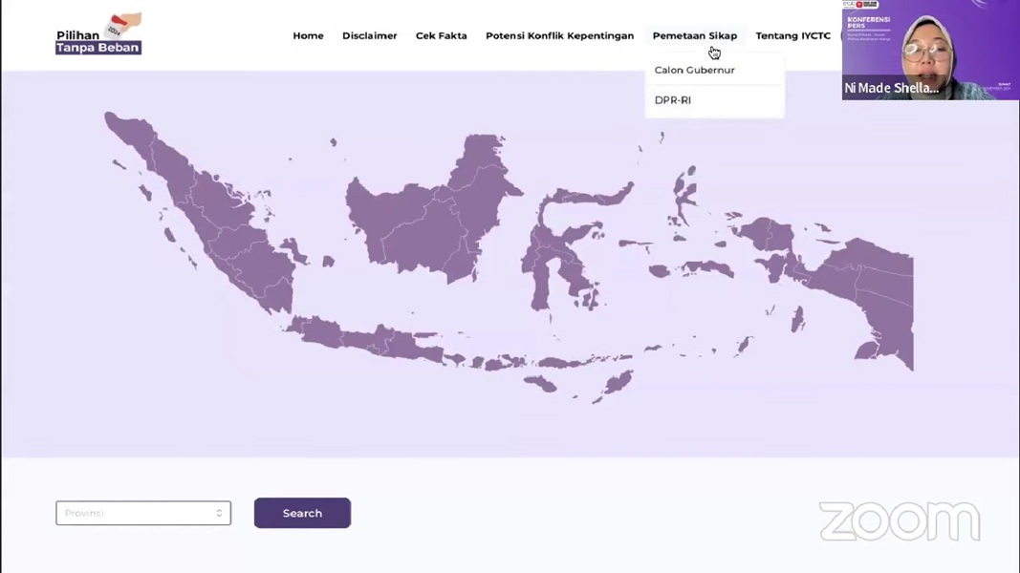Select Calon Gubernur from the open dropdown
The width and height of the screenshot is (1020, 573).
[694, 70]
